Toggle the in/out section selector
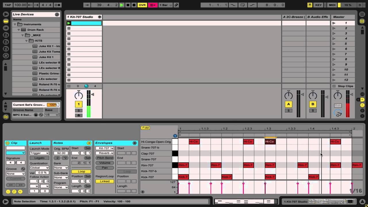 [x=362, y=94]
